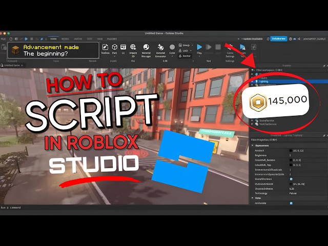Viewport: 328px width, 246px height.
Task: Click the account username in top right
Action: click(x=314, y=39)
